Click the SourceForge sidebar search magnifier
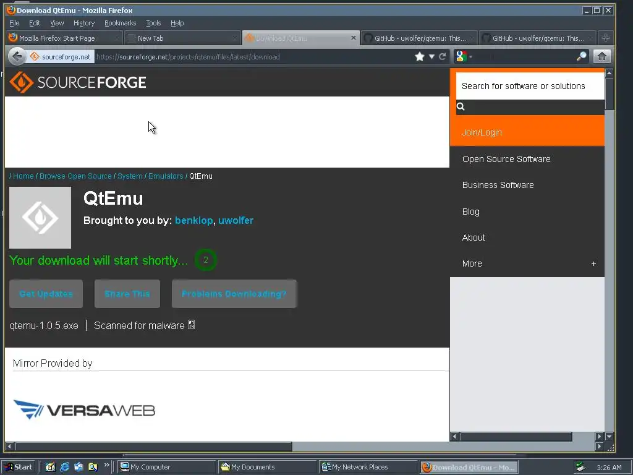 tap(461, 106)
